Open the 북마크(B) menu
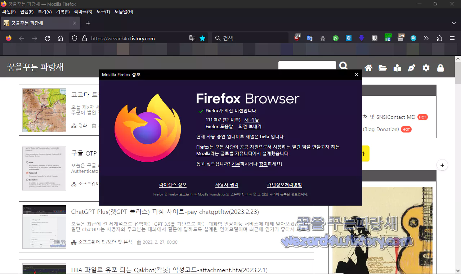 click(83, 12)
